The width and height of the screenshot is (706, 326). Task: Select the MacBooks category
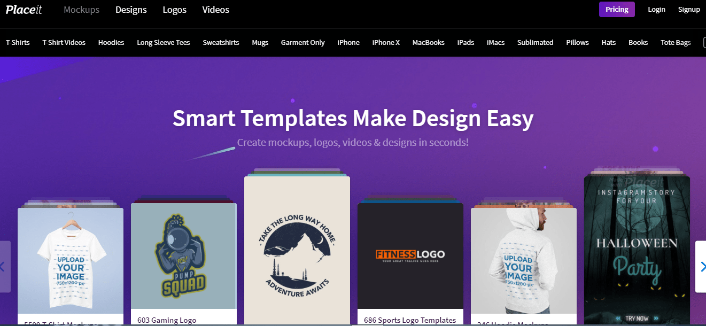429,43
